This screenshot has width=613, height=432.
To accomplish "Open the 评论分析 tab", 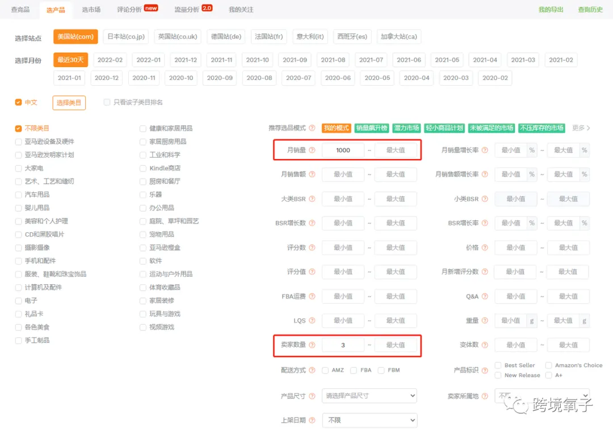I will point(129,10).
